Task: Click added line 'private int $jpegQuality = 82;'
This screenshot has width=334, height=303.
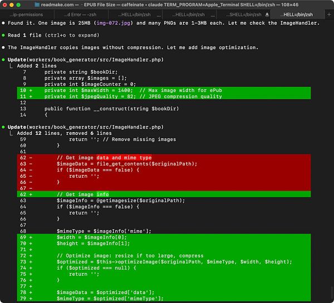Action: point(90,96)
